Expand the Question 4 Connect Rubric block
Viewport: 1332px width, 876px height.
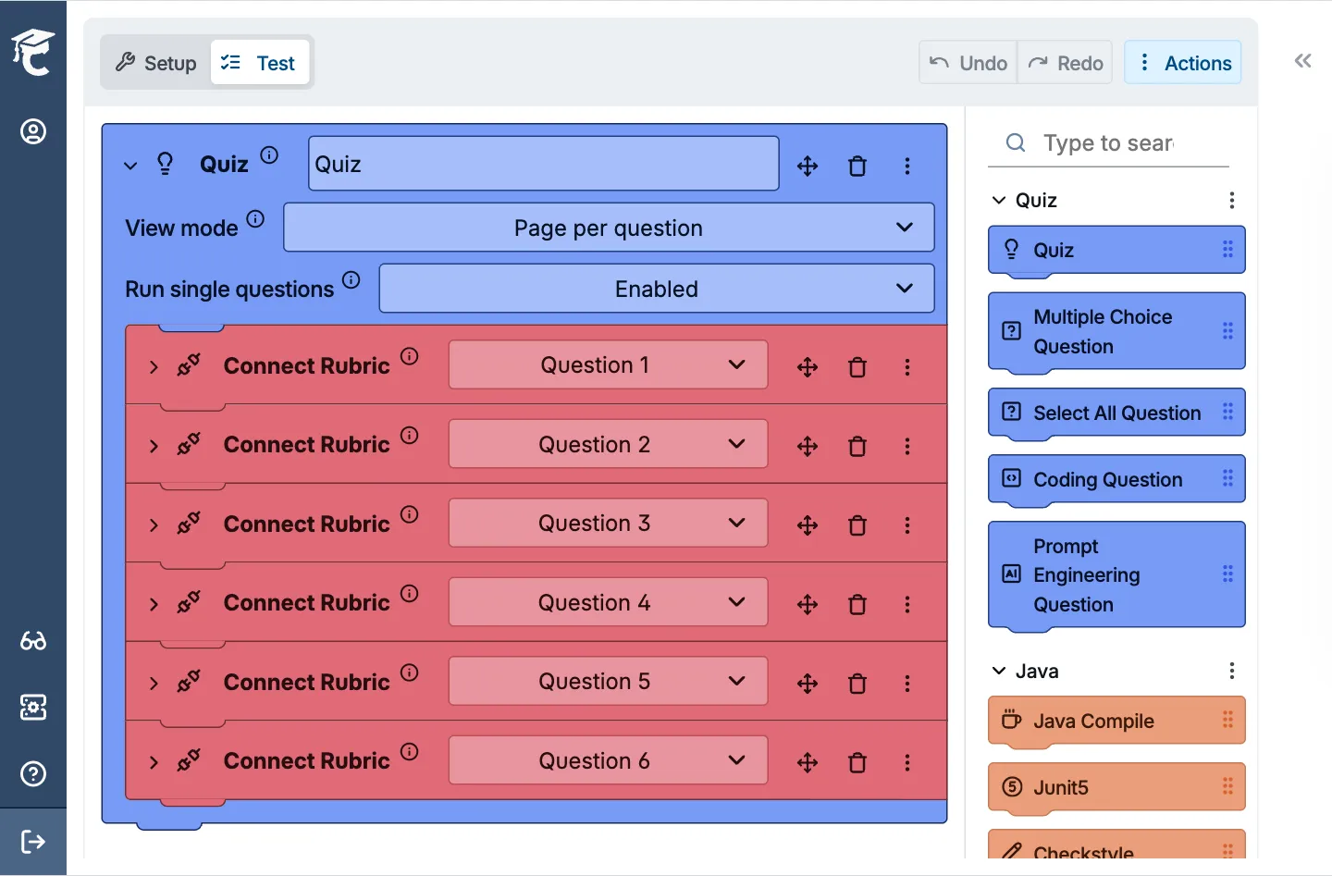(154, 603)
